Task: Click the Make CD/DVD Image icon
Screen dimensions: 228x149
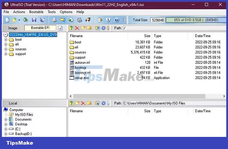Action: [x=54, y=20]
